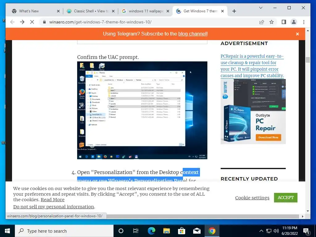316x237 pixels.
Task: Open the browser side panel
Action: click(x=284, y=22)
